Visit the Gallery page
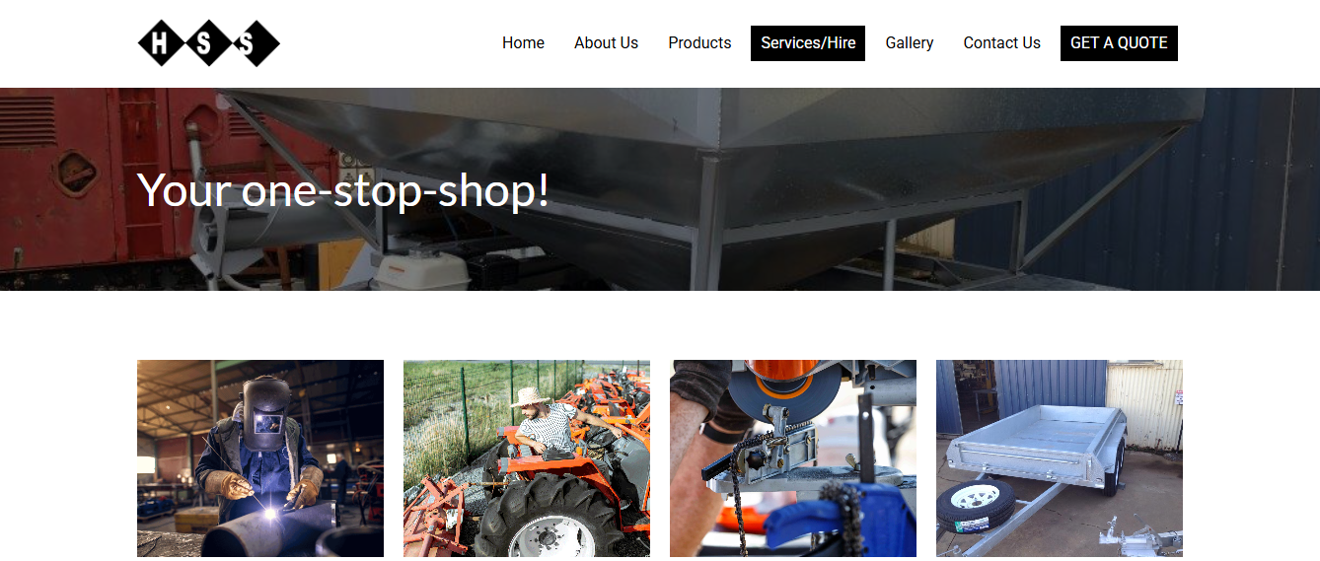This screenshot has width=1320, height=561. click(910, 43)
